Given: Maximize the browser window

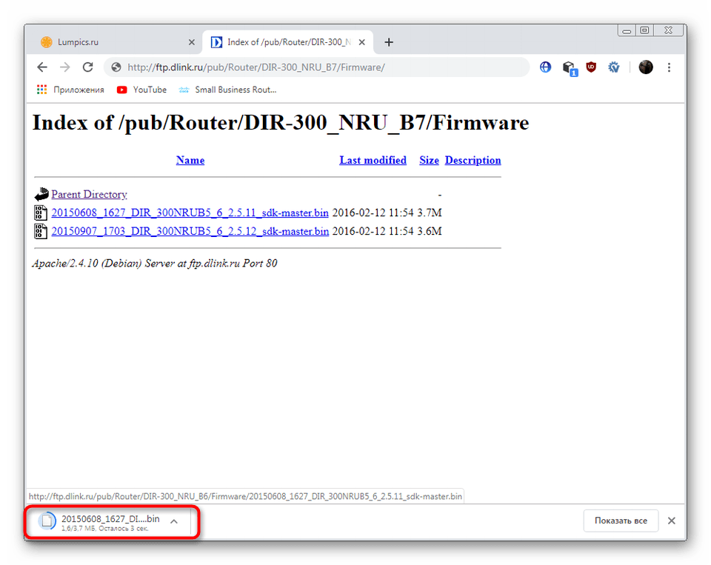Looking at the screenshot, I should [x=644, y=31].
